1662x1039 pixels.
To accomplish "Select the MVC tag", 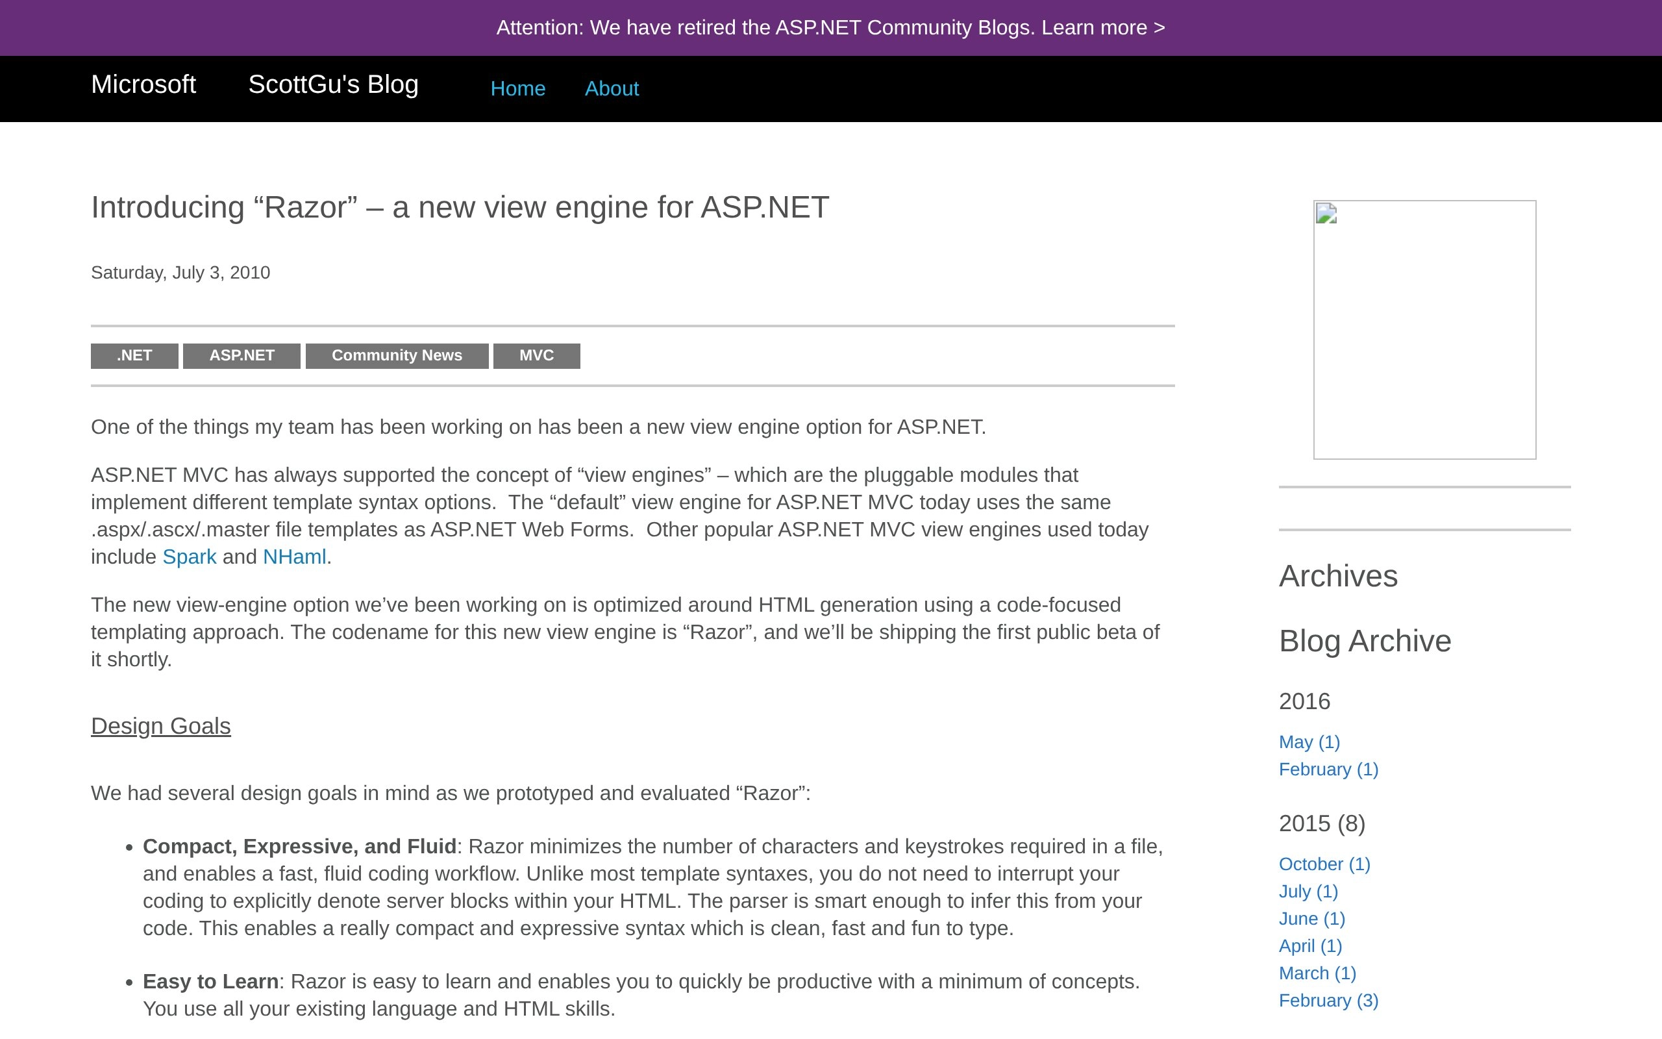I will [536, 355].
